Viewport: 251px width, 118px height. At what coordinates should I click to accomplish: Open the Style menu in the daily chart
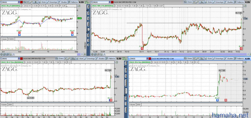tap(42, 2)
